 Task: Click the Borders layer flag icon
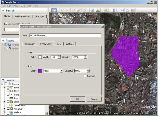click(x=11, y=87)
